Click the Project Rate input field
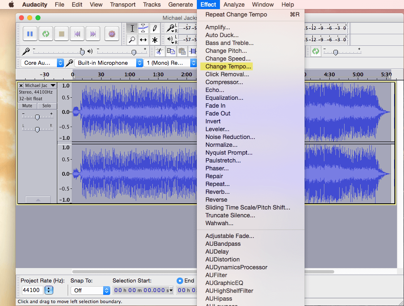 (32, 290)
